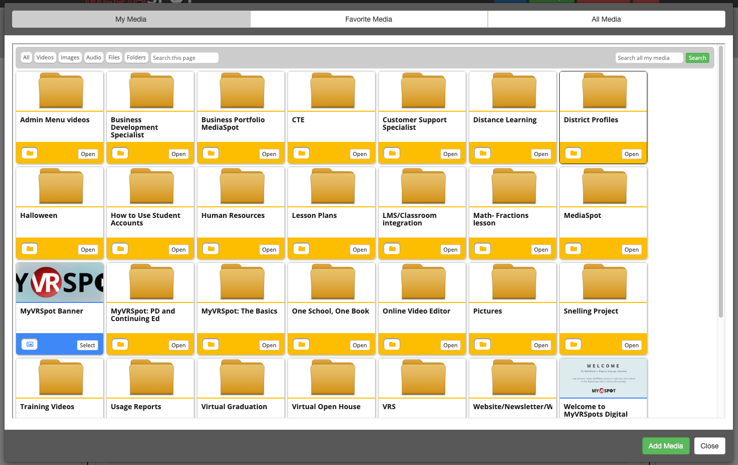
Task: Click the Virtual Open House title
Action: (x=326, y=407)
